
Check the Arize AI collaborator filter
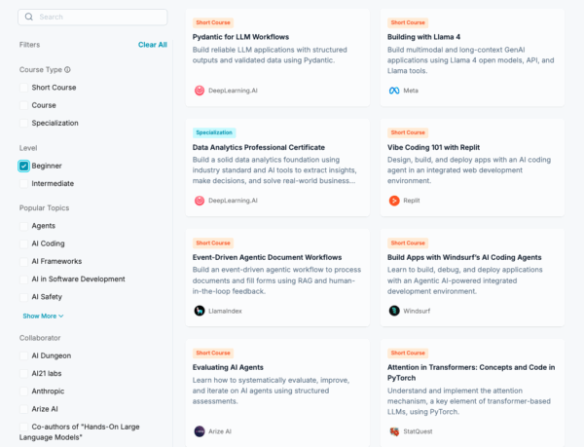[x=23, y=409]
